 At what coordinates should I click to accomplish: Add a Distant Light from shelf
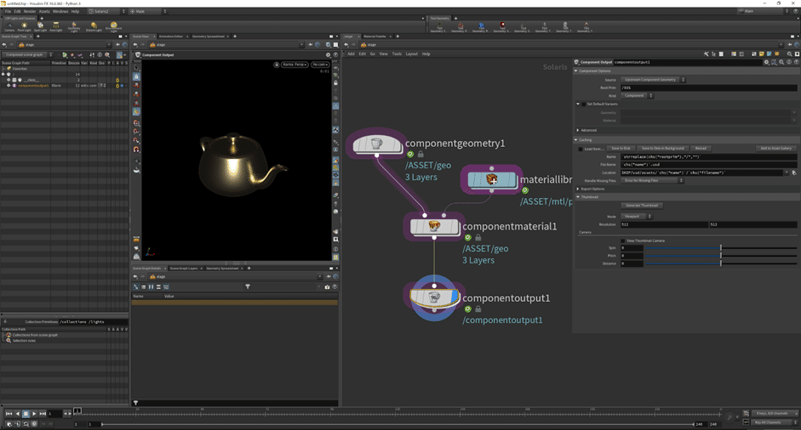click(94, 26)
